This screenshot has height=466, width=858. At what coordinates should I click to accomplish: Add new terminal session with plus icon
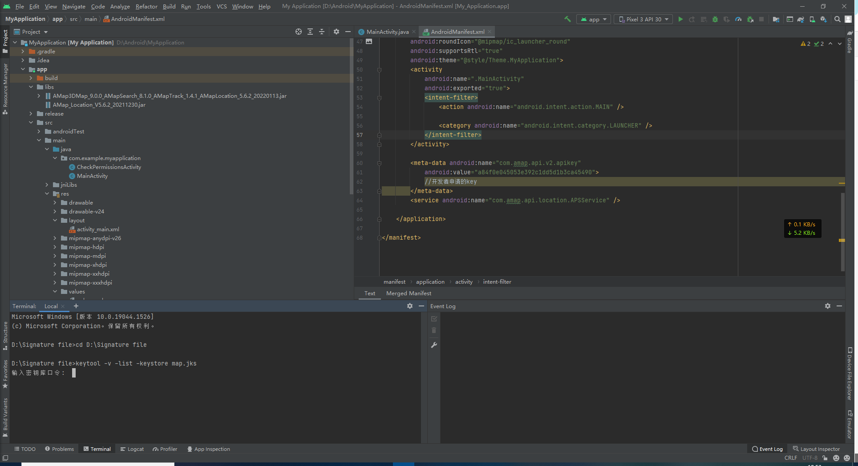click(x=76, y=306)
